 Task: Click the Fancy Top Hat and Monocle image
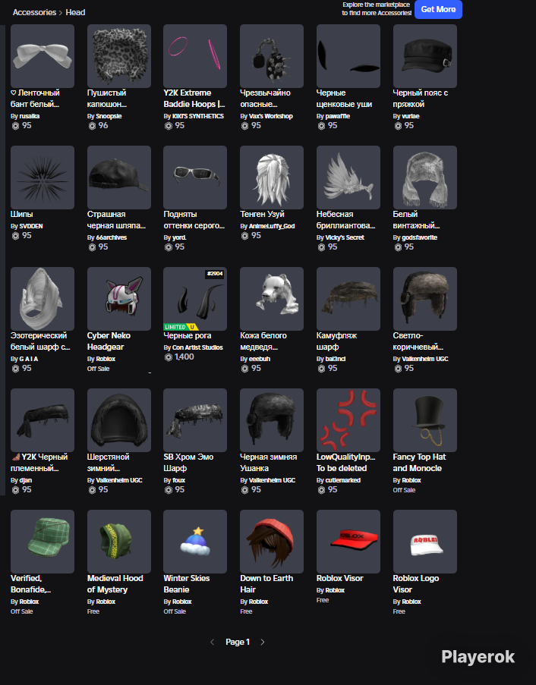425,420
